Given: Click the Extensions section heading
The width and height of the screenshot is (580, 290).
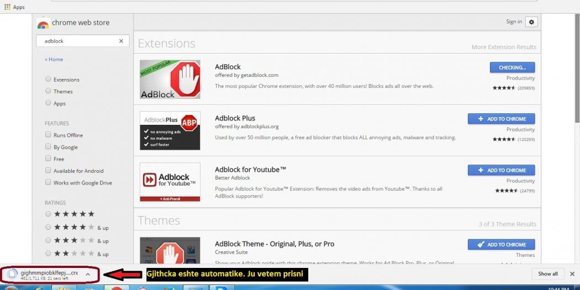Looking at the screenshot, I should click(166, 43).
